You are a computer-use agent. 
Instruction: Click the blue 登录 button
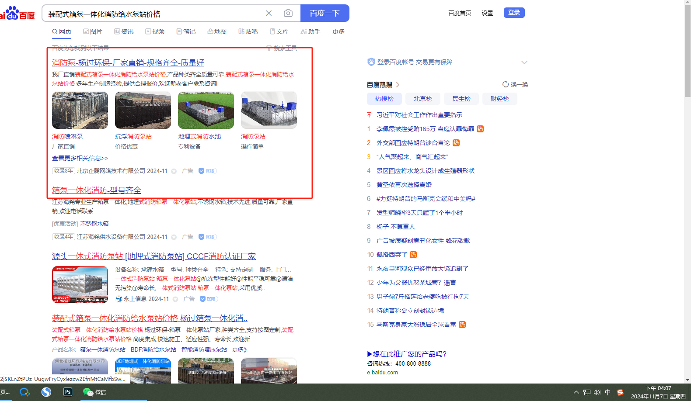514,13
